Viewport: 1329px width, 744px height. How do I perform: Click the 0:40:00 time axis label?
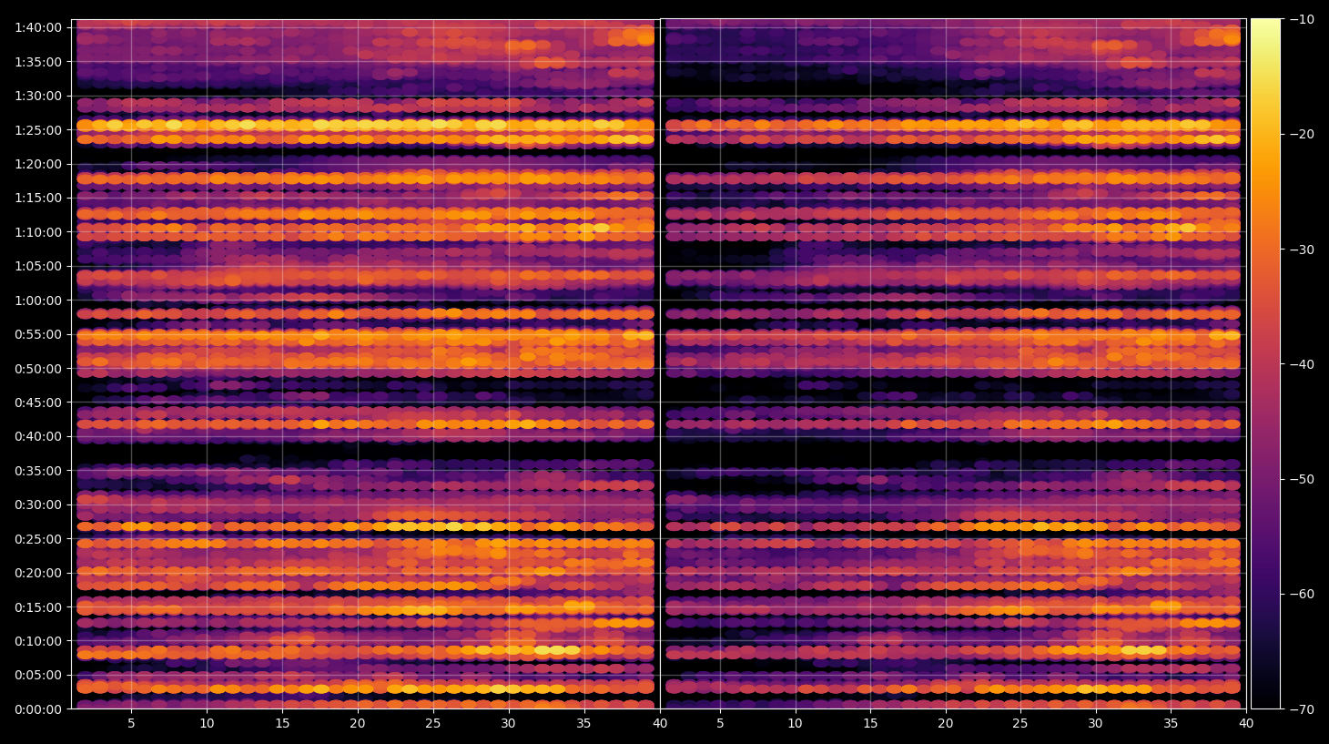click(x=38, y=436)
